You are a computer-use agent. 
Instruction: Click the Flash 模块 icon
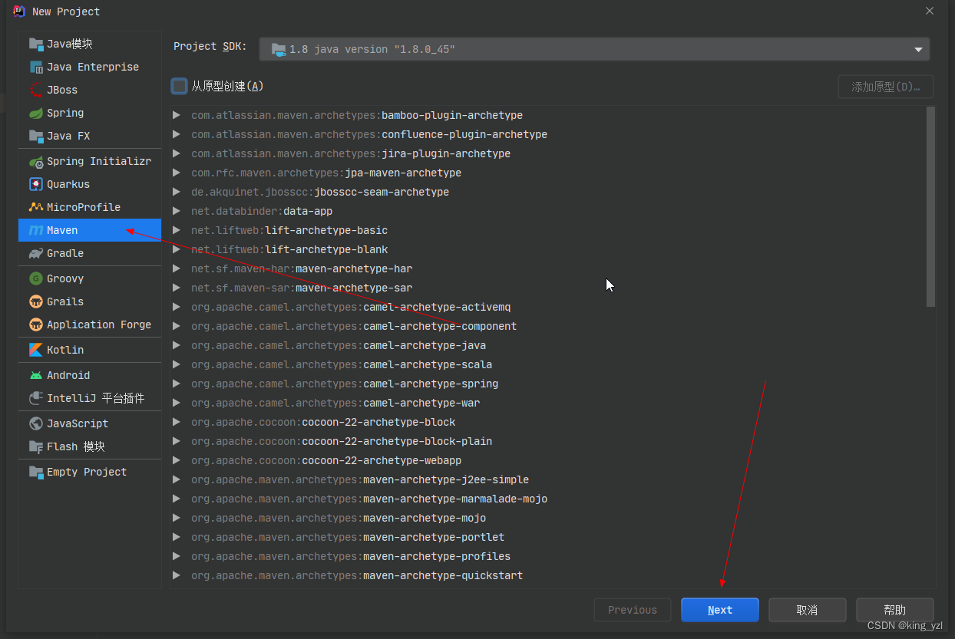[36, 446]
